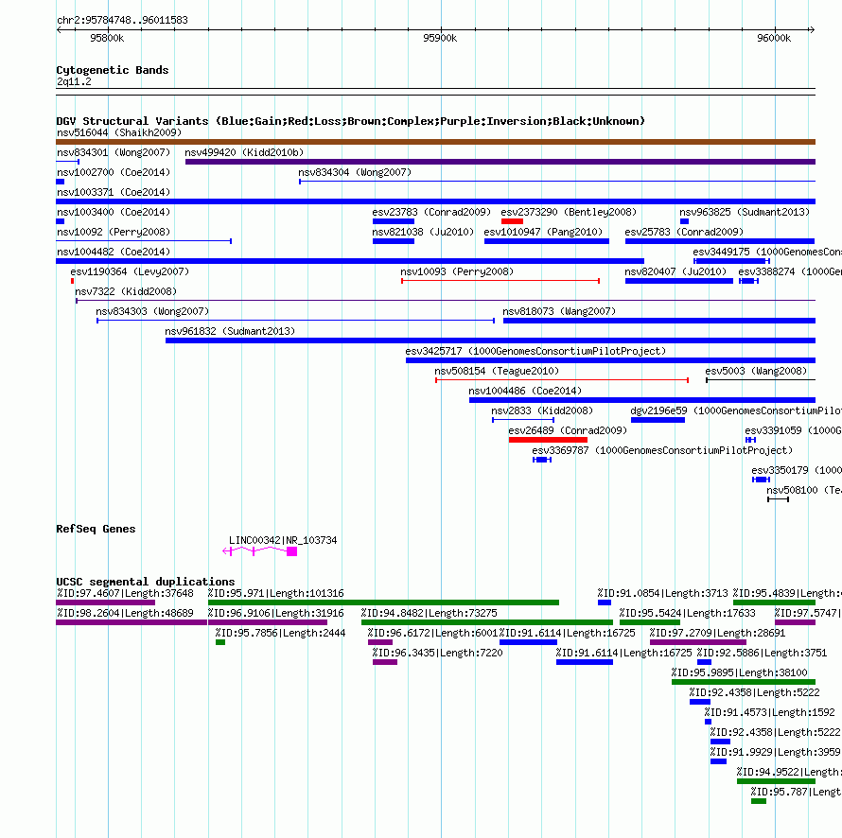
Task: Click the nsv820407 (Ju2010) blue bar
Action: [679, 281]
